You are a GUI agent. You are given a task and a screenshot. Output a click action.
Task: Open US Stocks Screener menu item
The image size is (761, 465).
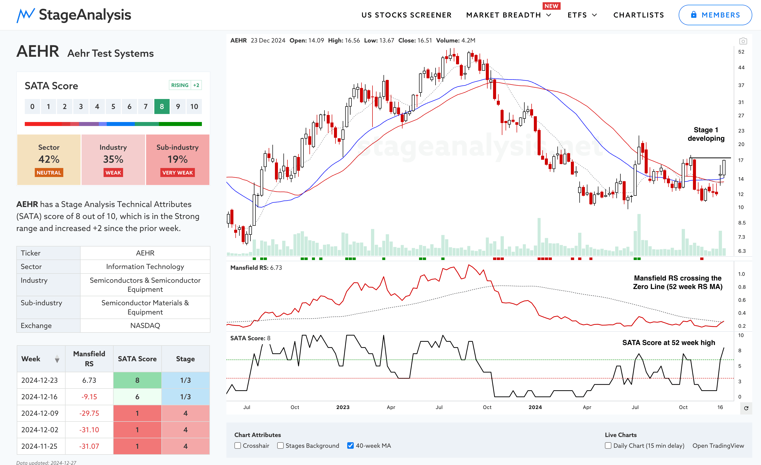click(407, 15)
